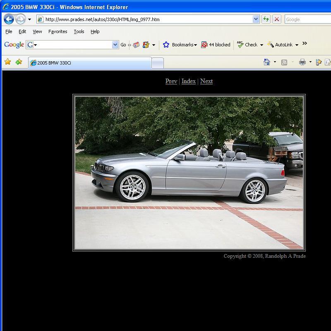Click the Stop loading button
The width and height of the screenshot is (331, 331).
coord(277,19)
